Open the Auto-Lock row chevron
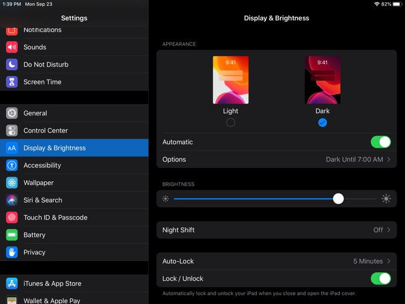The image size is (405, 304). coord(389,261)
